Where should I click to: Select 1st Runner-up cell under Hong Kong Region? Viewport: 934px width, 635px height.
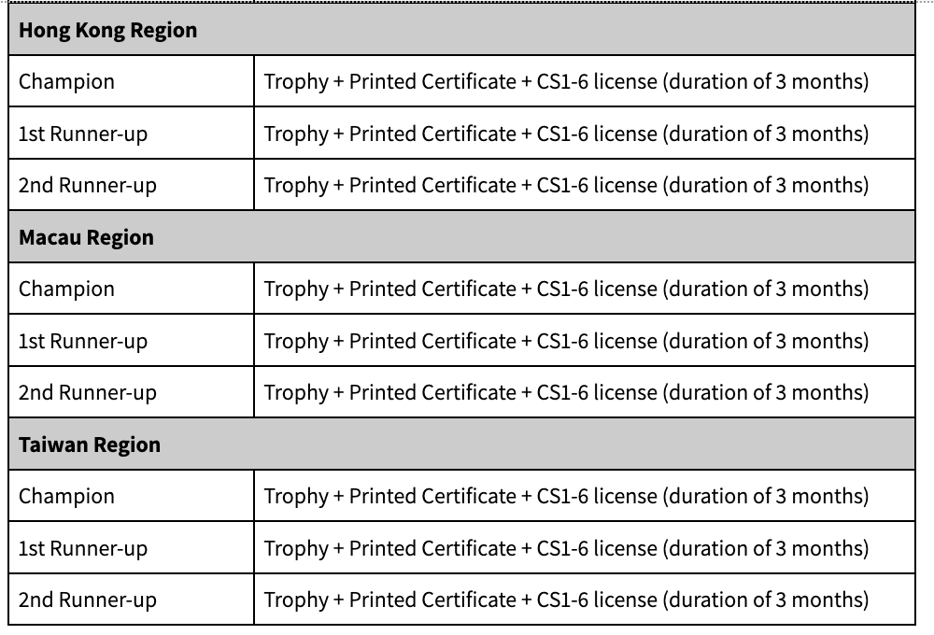pyautogui.click(x=83, y=134)
